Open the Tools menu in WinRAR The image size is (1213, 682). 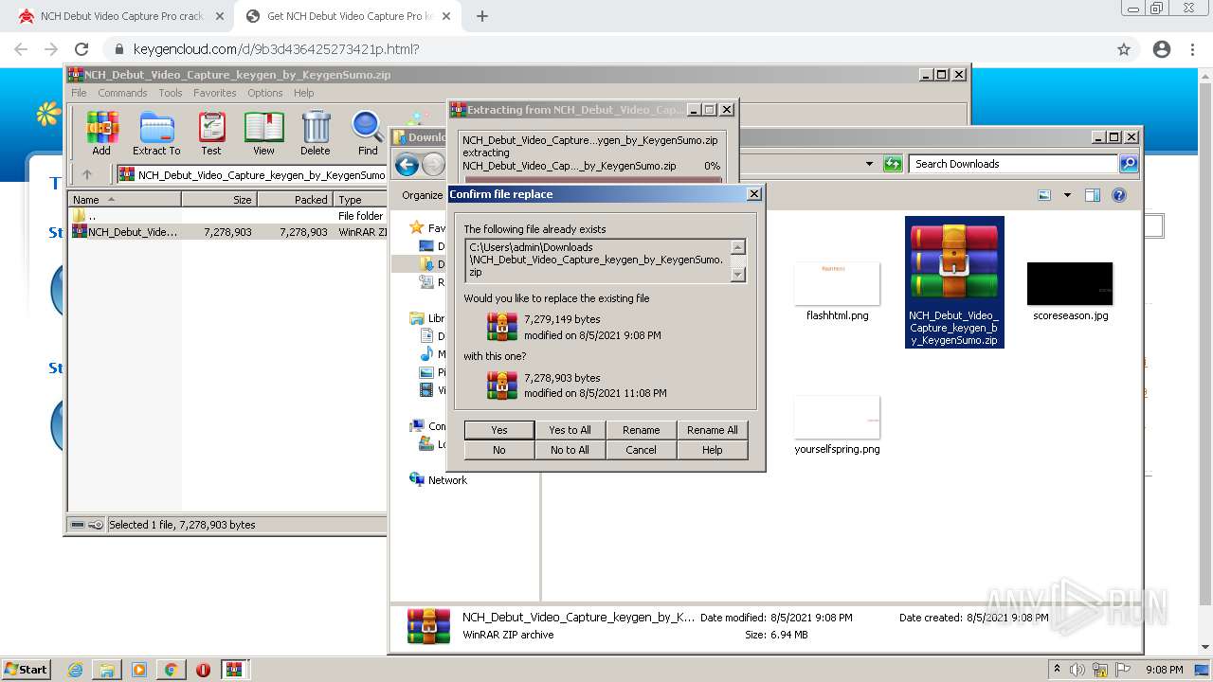coord(171,93)
